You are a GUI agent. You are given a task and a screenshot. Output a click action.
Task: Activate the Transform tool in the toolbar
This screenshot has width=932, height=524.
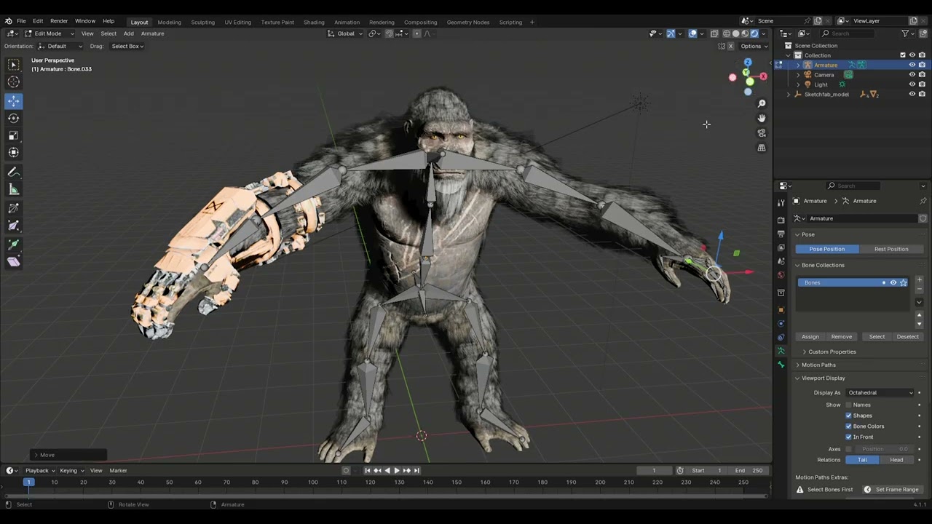click(14, 152)
